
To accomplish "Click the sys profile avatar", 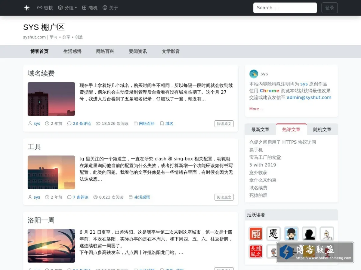I will (x=254, y=74).
